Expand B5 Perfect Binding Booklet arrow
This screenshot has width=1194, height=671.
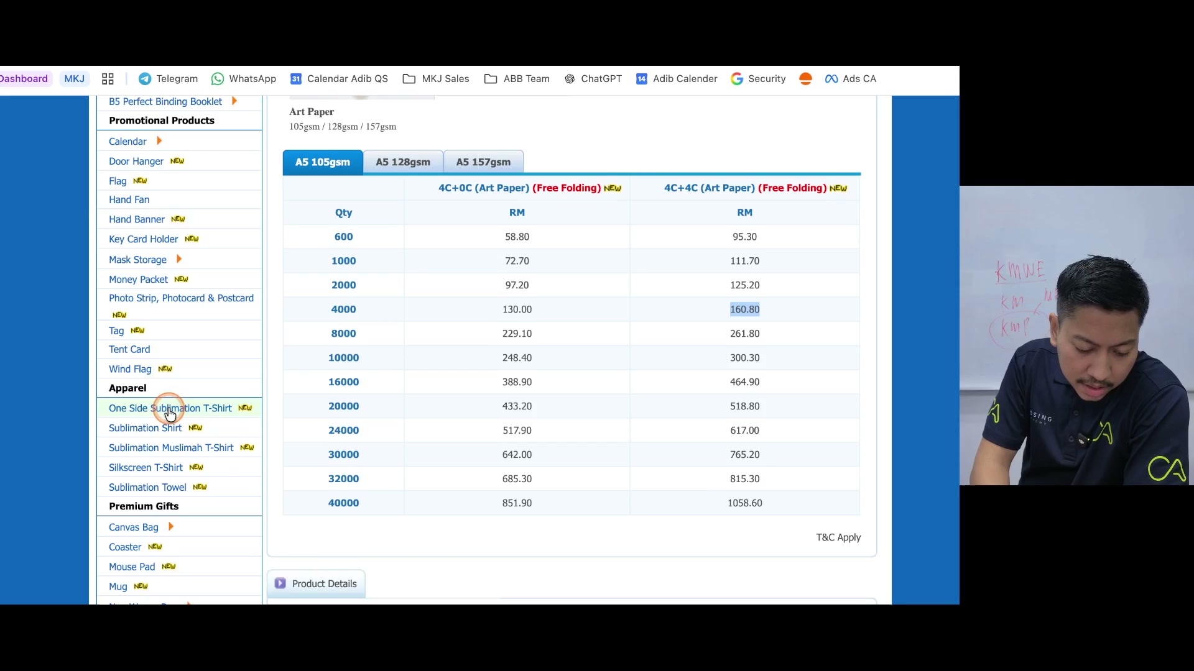234,101
